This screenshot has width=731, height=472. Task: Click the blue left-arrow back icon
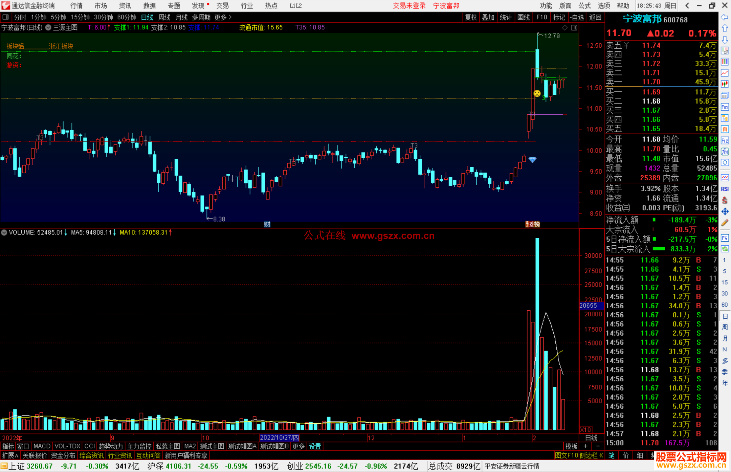(725, 17)
